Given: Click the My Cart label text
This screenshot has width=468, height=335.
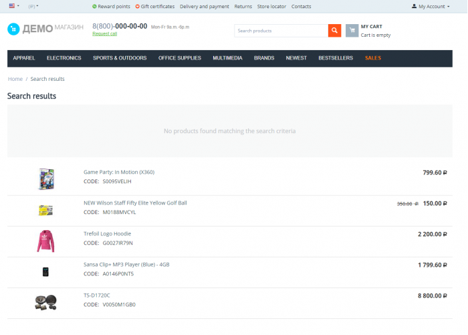Looking at the screenshot, I should pyautogui.click(x=371, y=26).
